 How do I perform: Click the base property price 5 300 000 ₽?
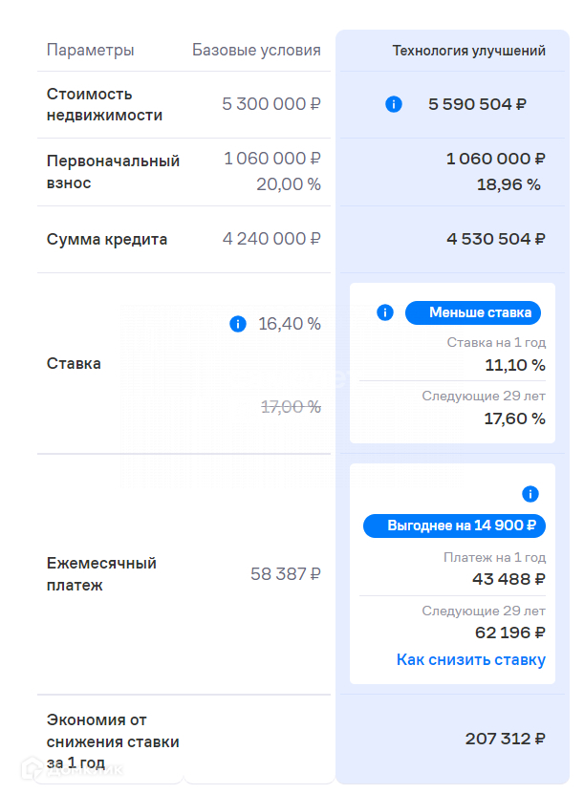(x=271, y=104)
